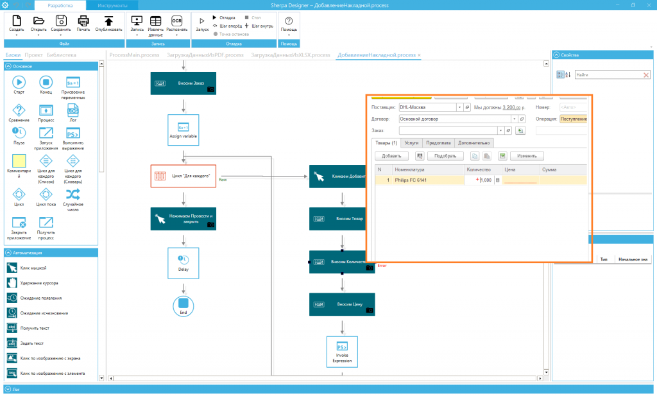
Task: Toggle property sort order icon
Action: [568, 74]
